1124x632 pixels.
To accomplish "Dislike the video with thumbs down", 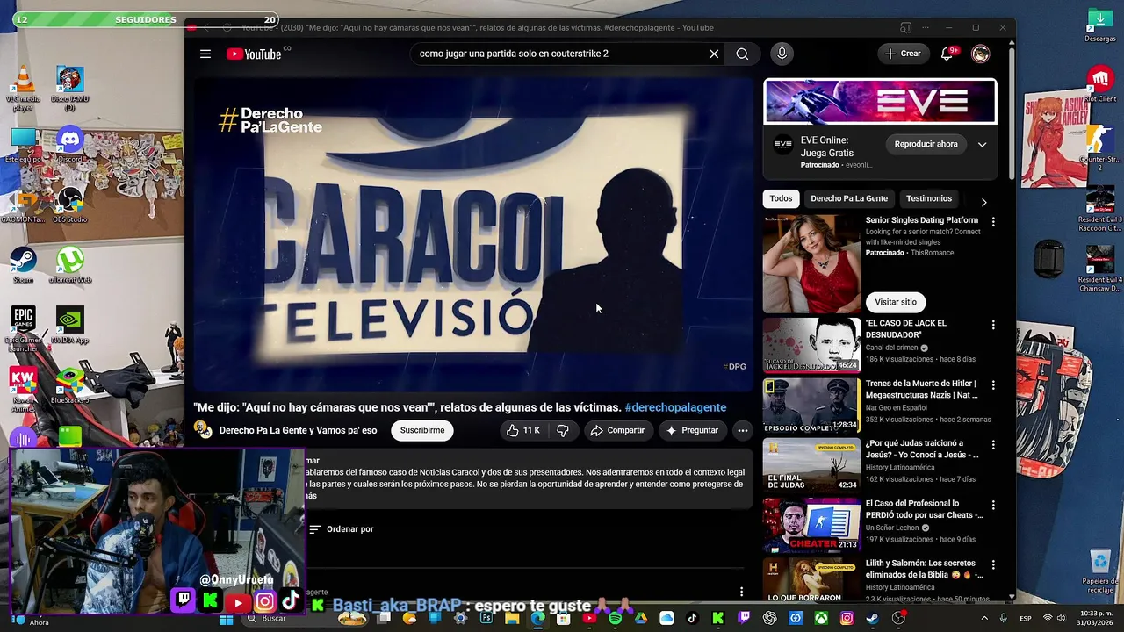I will point(563,430).
